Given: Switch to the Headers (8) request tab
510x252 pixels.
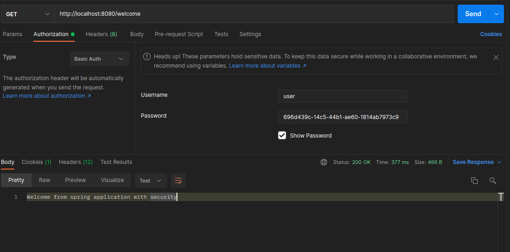Looking at the screenshot, I should click(x=101, y=34).
